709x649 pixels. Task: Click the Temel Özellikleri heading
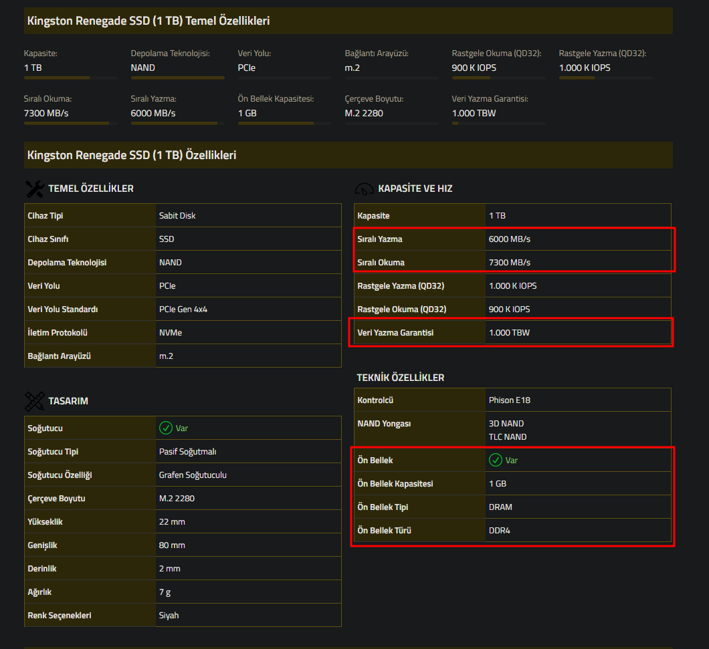tap(148, 21)
